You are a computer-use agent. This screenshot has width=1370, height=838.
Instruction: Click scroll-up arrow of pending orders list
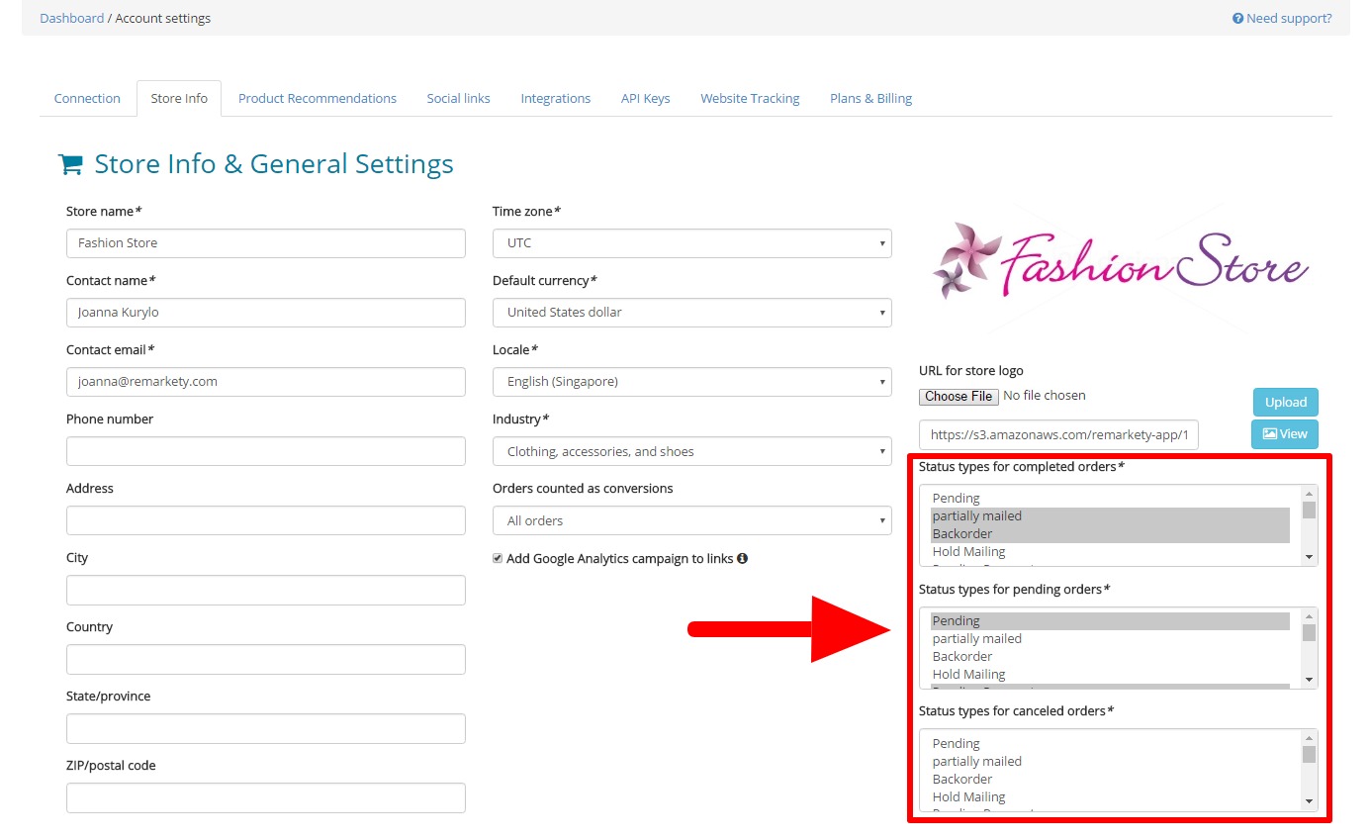pos(1309,616)
